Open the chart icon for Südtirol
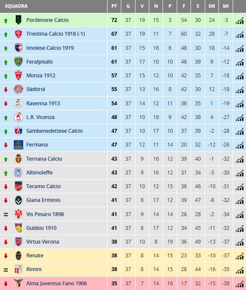This screenshot has width=246, height=290. 240,90
